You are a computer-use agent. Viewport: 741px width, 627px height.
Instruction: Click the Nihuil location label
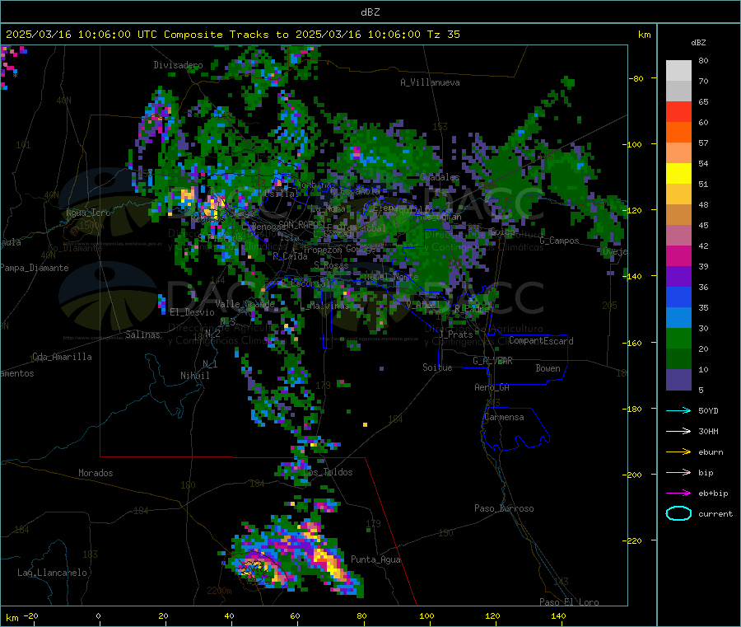pos(194,376)
